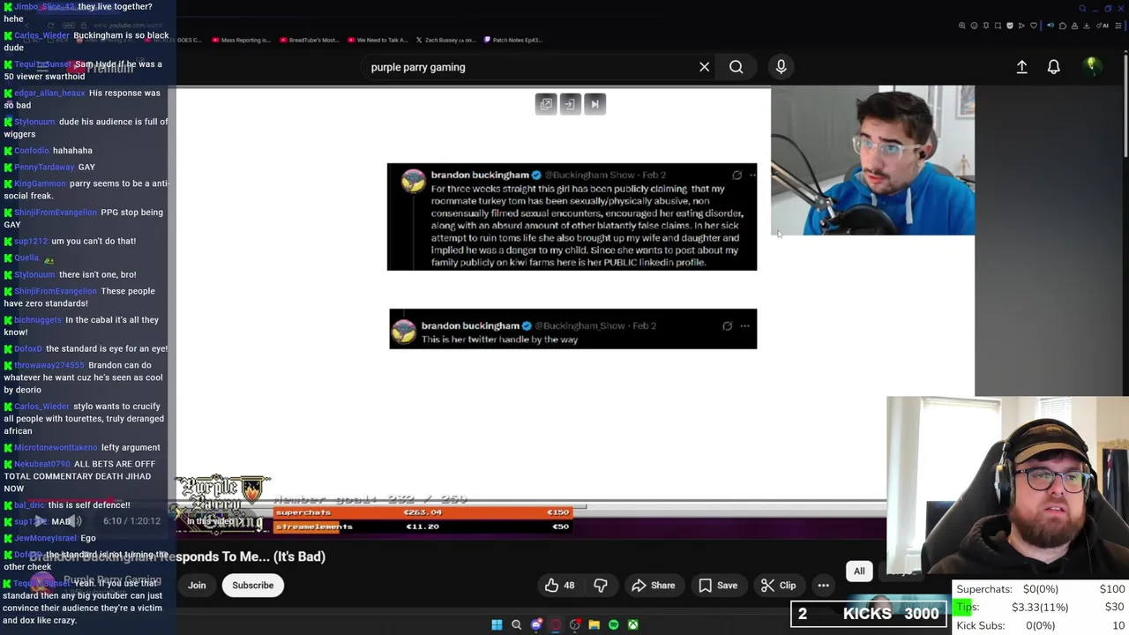Click the heart icon in the browser toolbar

pos(1034,26)
